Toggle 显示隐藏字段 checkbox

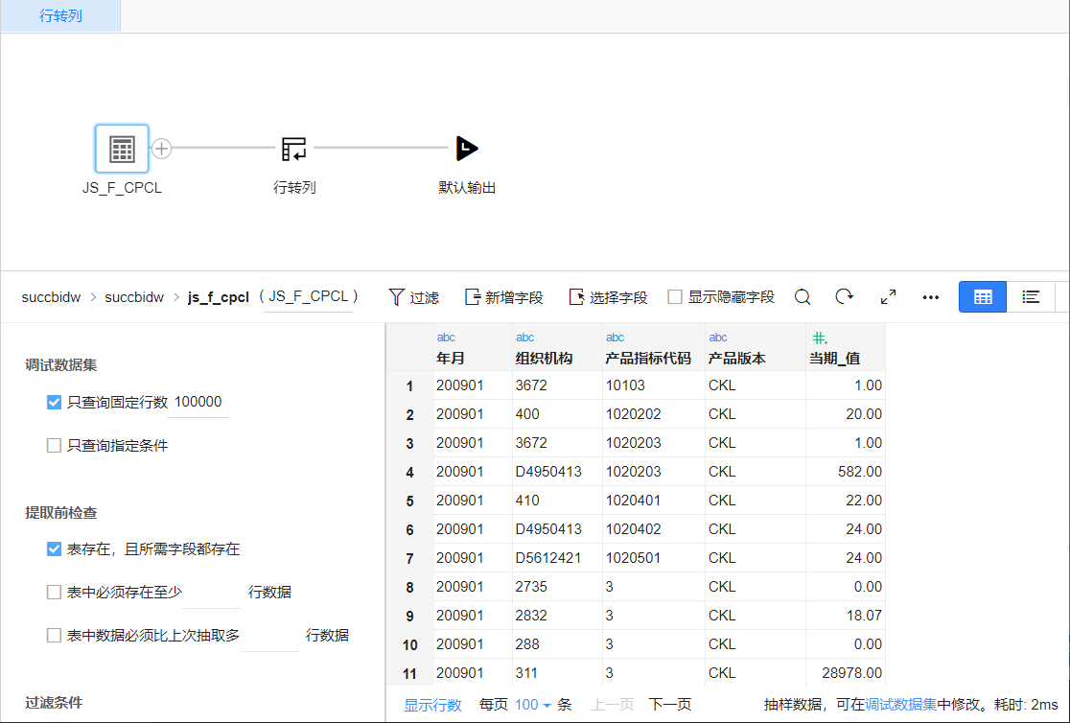point(675,297)
